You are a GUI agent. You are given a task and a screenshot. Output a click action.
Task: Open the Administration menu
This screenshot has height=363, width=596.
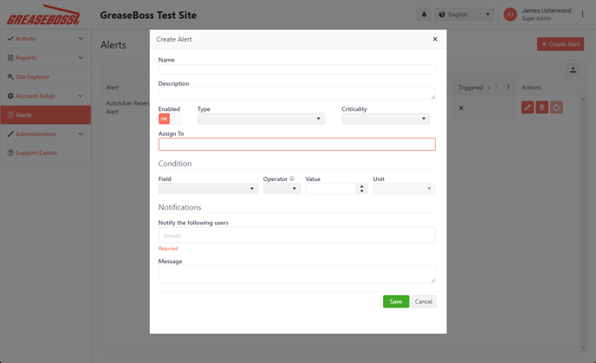46,133
